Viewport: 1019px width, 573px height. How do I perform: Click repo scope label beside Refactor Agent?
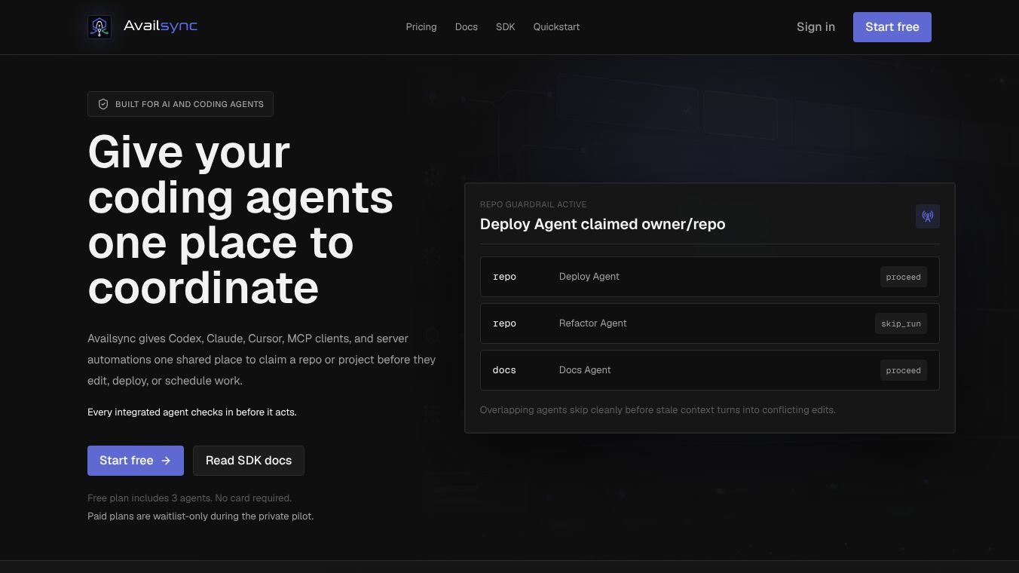click(504, 323)
